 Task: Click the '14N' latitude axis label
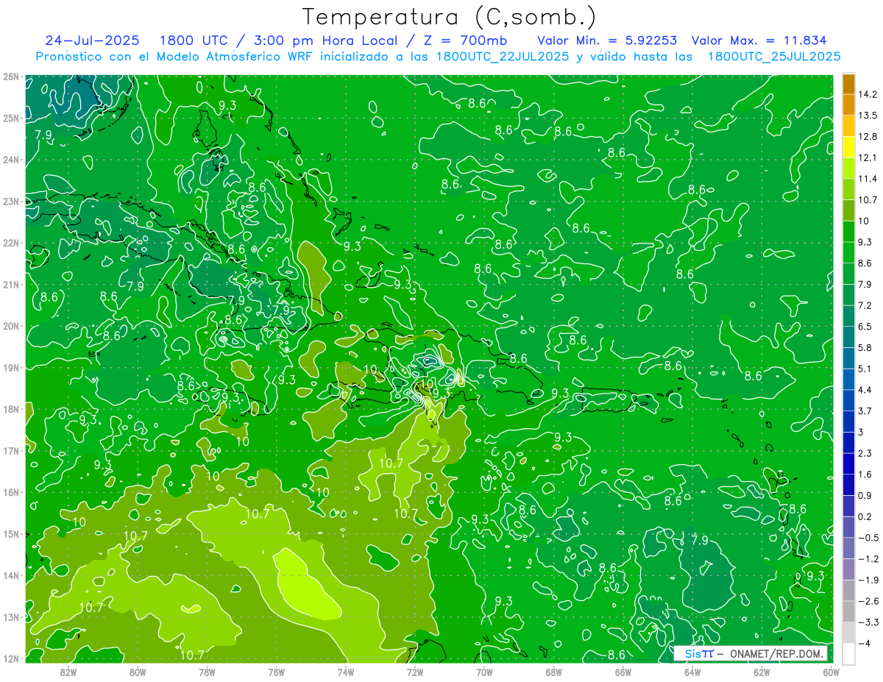click(x=11, y=575)
